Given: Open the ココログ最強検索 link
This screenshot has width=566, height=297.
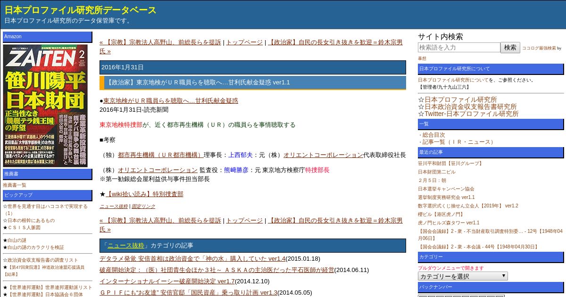Looking at the screenshot, I should click(x=539, y=48).
